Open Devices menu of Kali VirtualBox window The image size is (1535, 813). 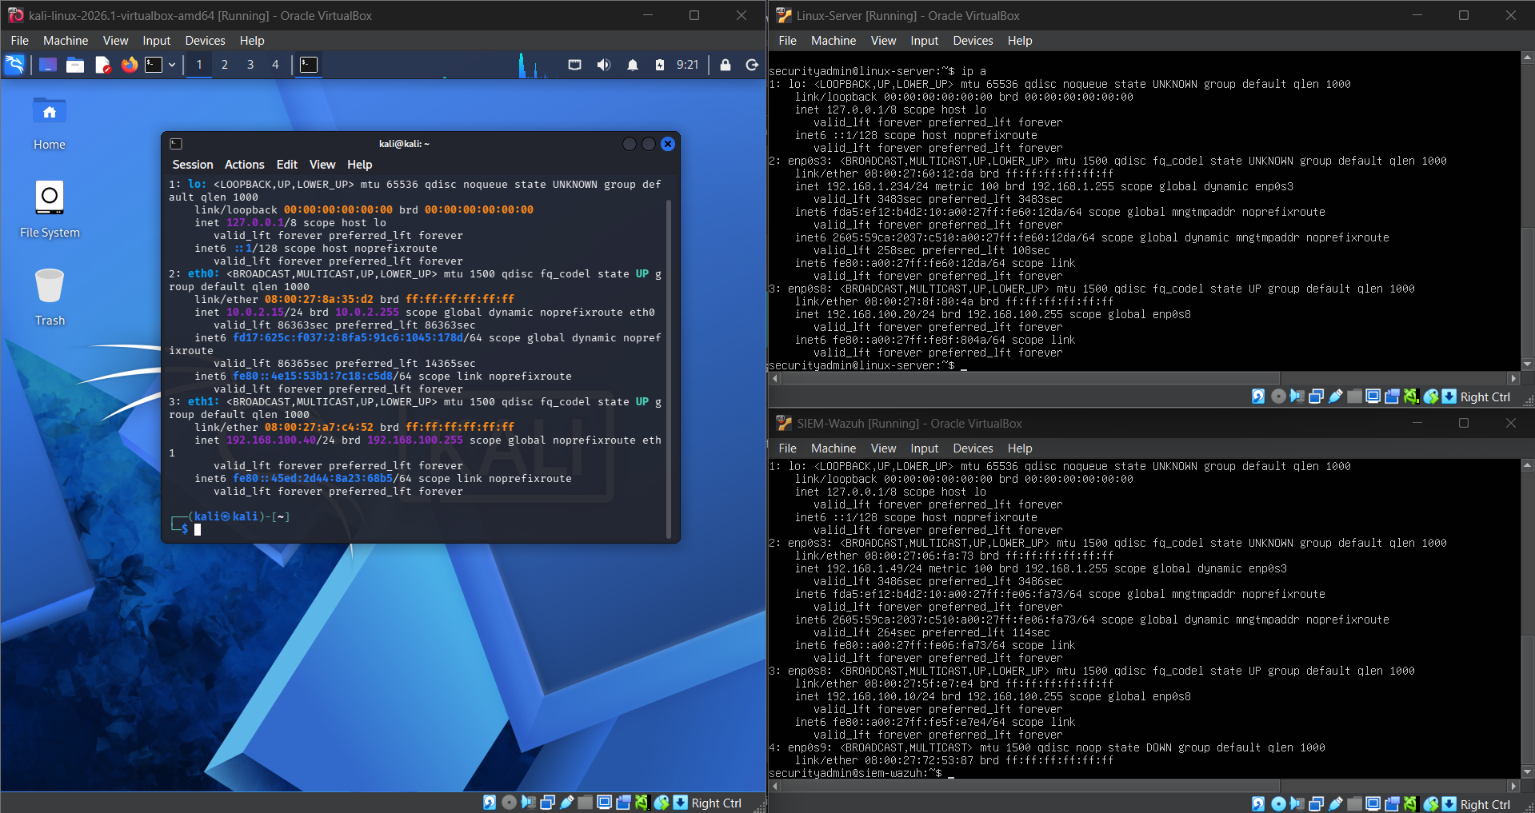click(206, 41)
